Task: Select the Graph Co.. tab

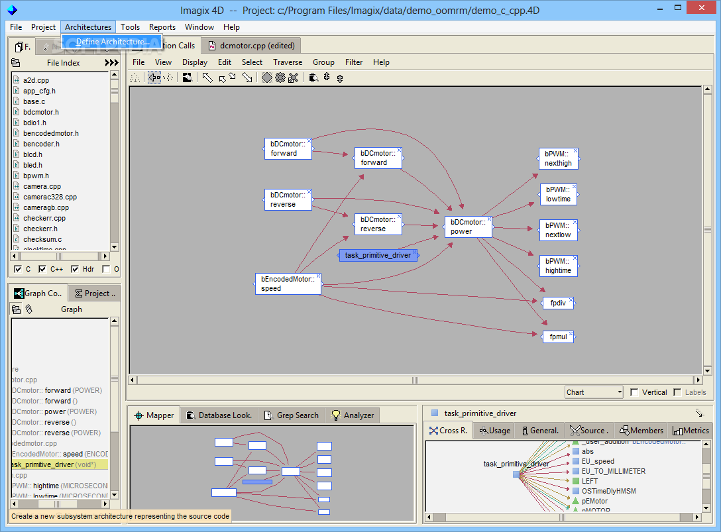Action: pyautogui.click(x=38, y=293)
